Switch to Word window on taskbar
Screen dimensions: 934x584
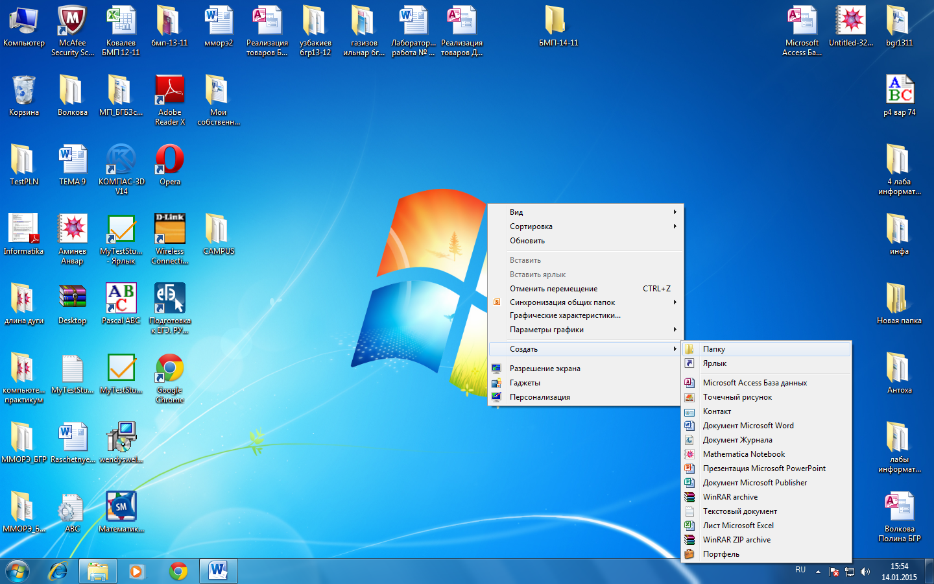click(219, 571)
